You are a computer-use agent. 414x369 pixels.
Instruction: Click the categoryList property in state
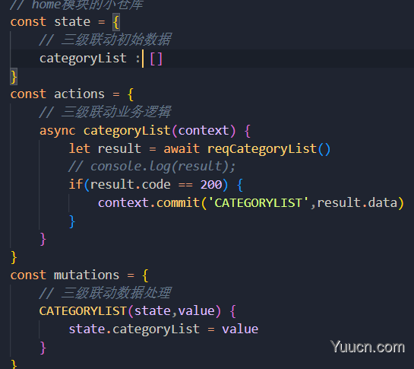click(x=83, y=59)
